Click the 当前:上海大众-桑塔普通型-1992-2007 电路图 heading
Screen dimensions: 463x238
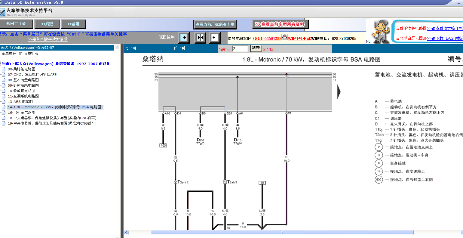pos(56,64)
